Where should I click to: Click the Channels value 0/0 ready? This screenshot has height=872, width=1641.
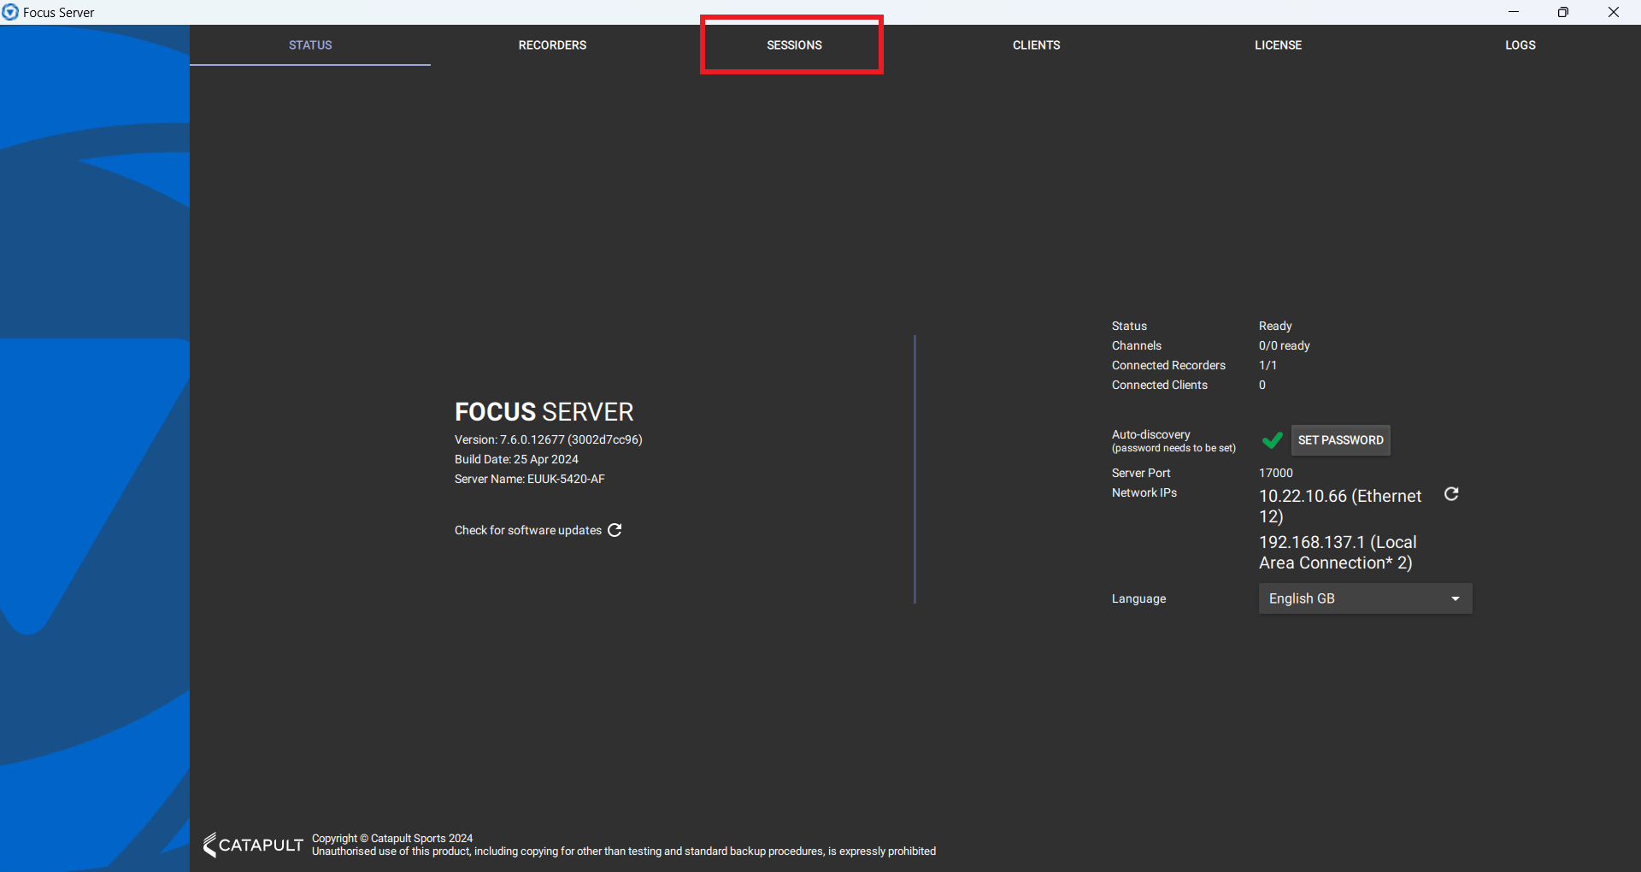(1285, 345)
